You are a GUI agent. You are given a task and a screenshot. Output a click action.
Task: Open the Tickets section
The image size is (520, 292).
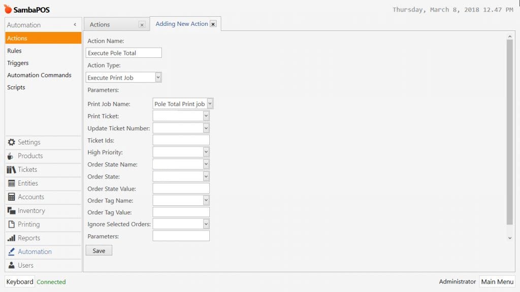click(23, 169)
